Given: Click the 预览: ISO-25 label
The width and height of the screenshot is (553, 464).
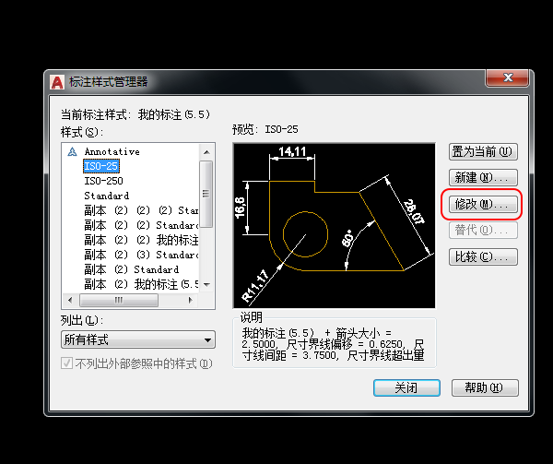Looking at the screenshot, I should [x=265, y=129].
